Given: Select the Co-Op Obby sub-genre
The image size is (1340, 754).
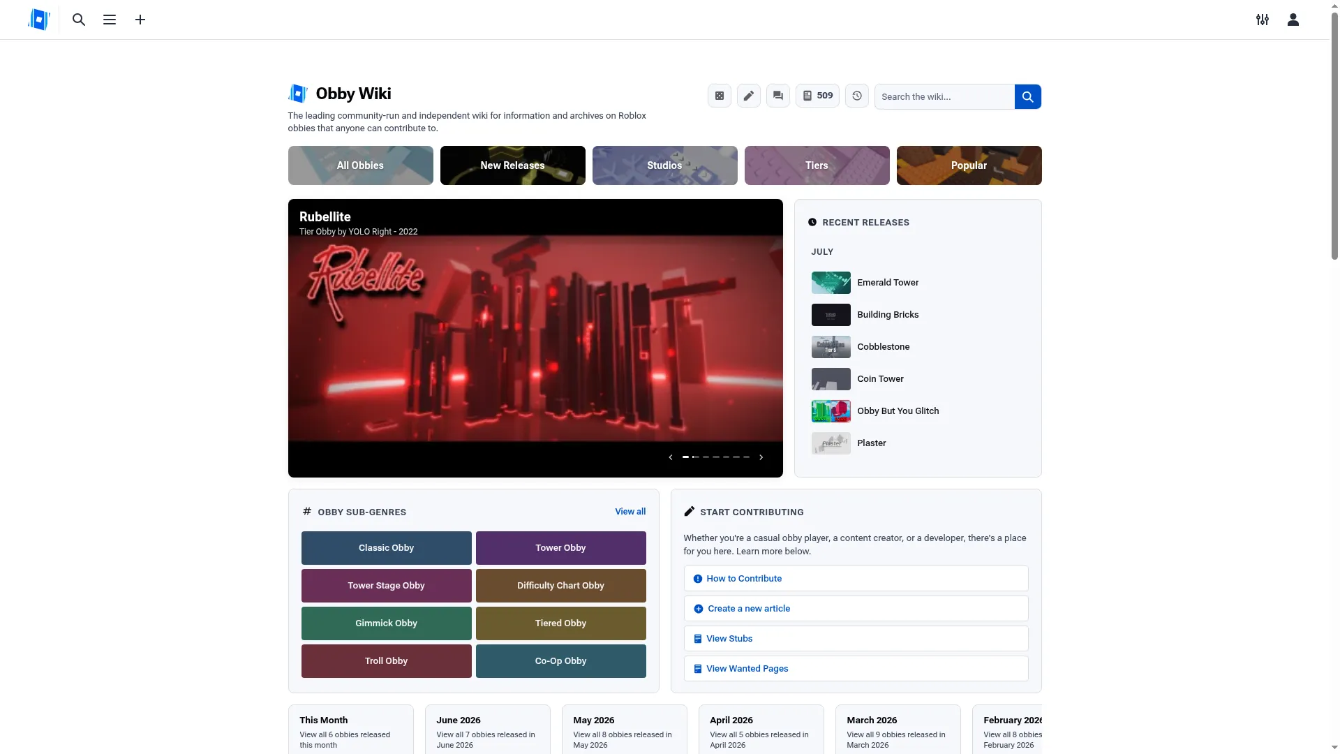Looking at the screenshot, I should point(561,661).
